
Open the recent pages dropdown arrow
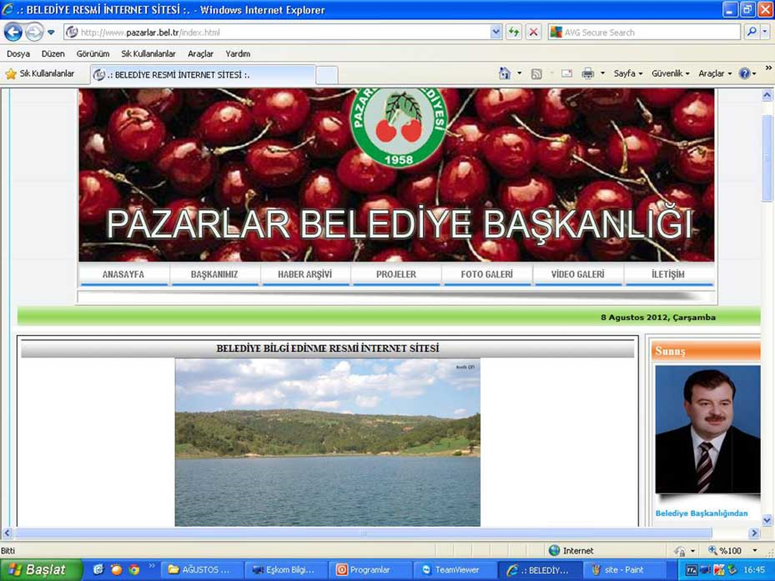pos(51,32)
